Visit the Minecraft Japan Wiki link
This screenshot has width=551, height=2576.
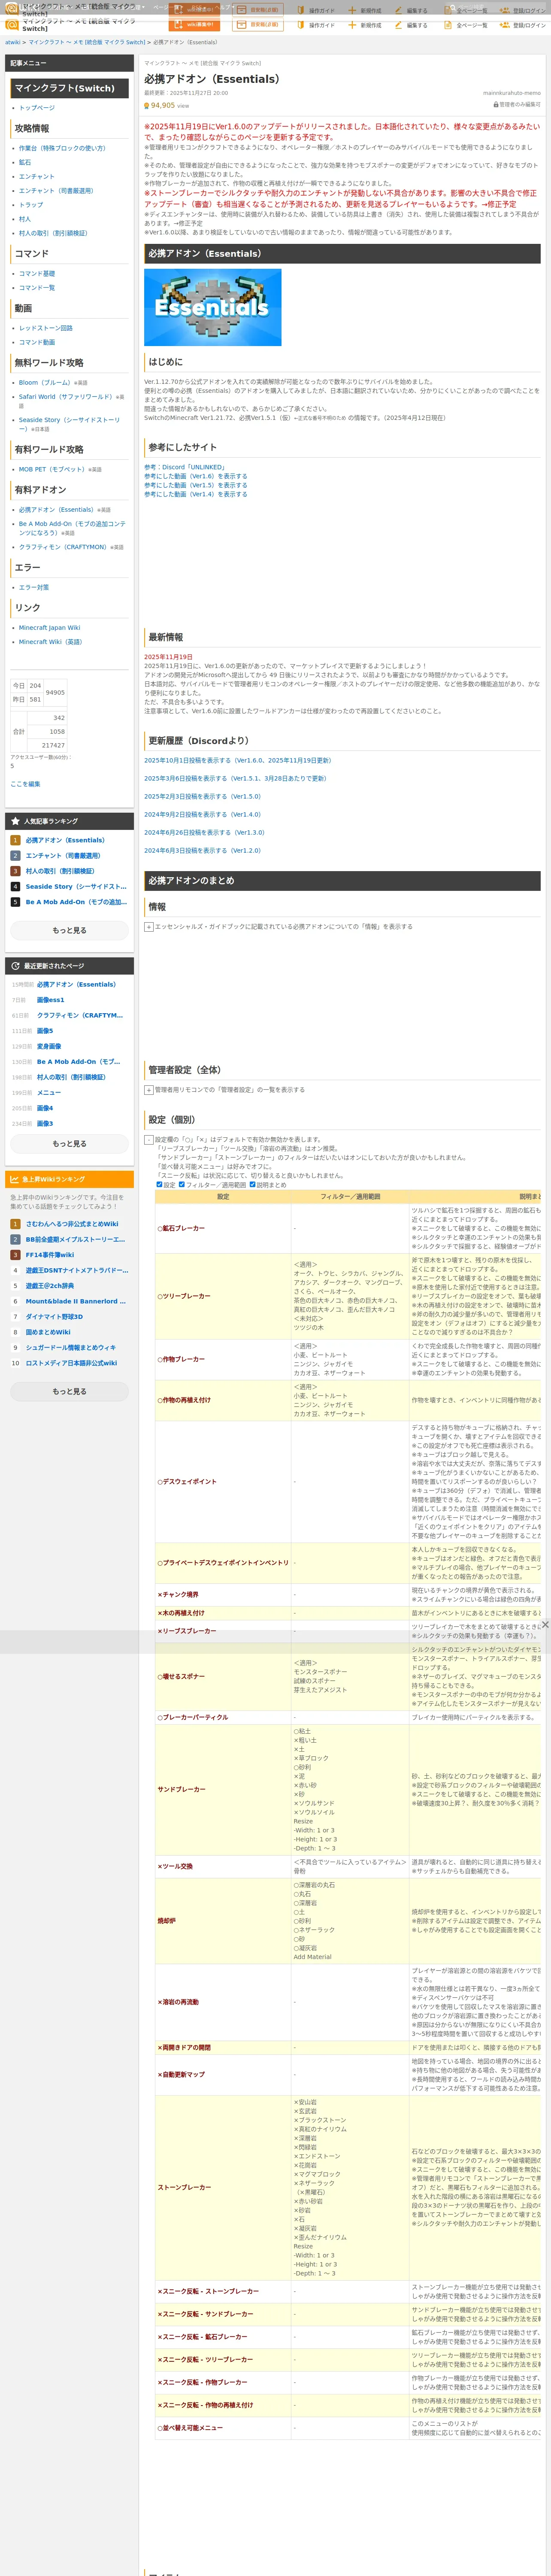point(50,628)
